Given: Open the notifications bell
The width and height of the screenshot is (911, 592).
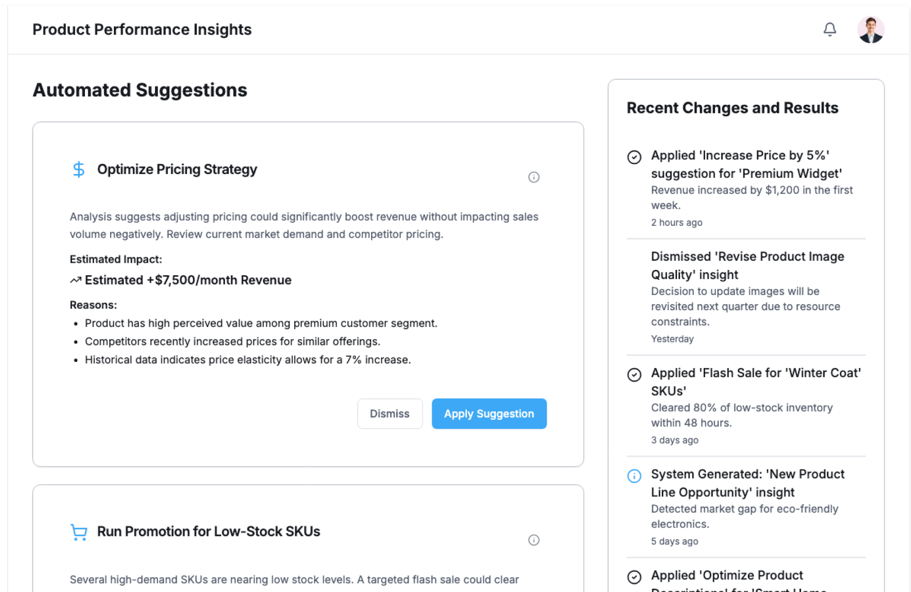Looking at the screenshot, I should 829,29.
